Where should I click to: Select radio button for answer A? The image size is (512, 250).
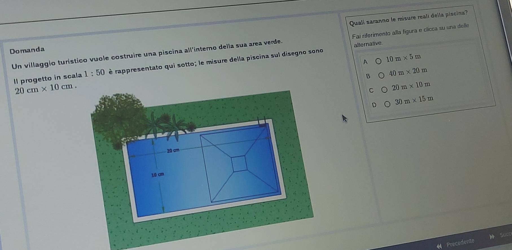(x=378, y=61)
